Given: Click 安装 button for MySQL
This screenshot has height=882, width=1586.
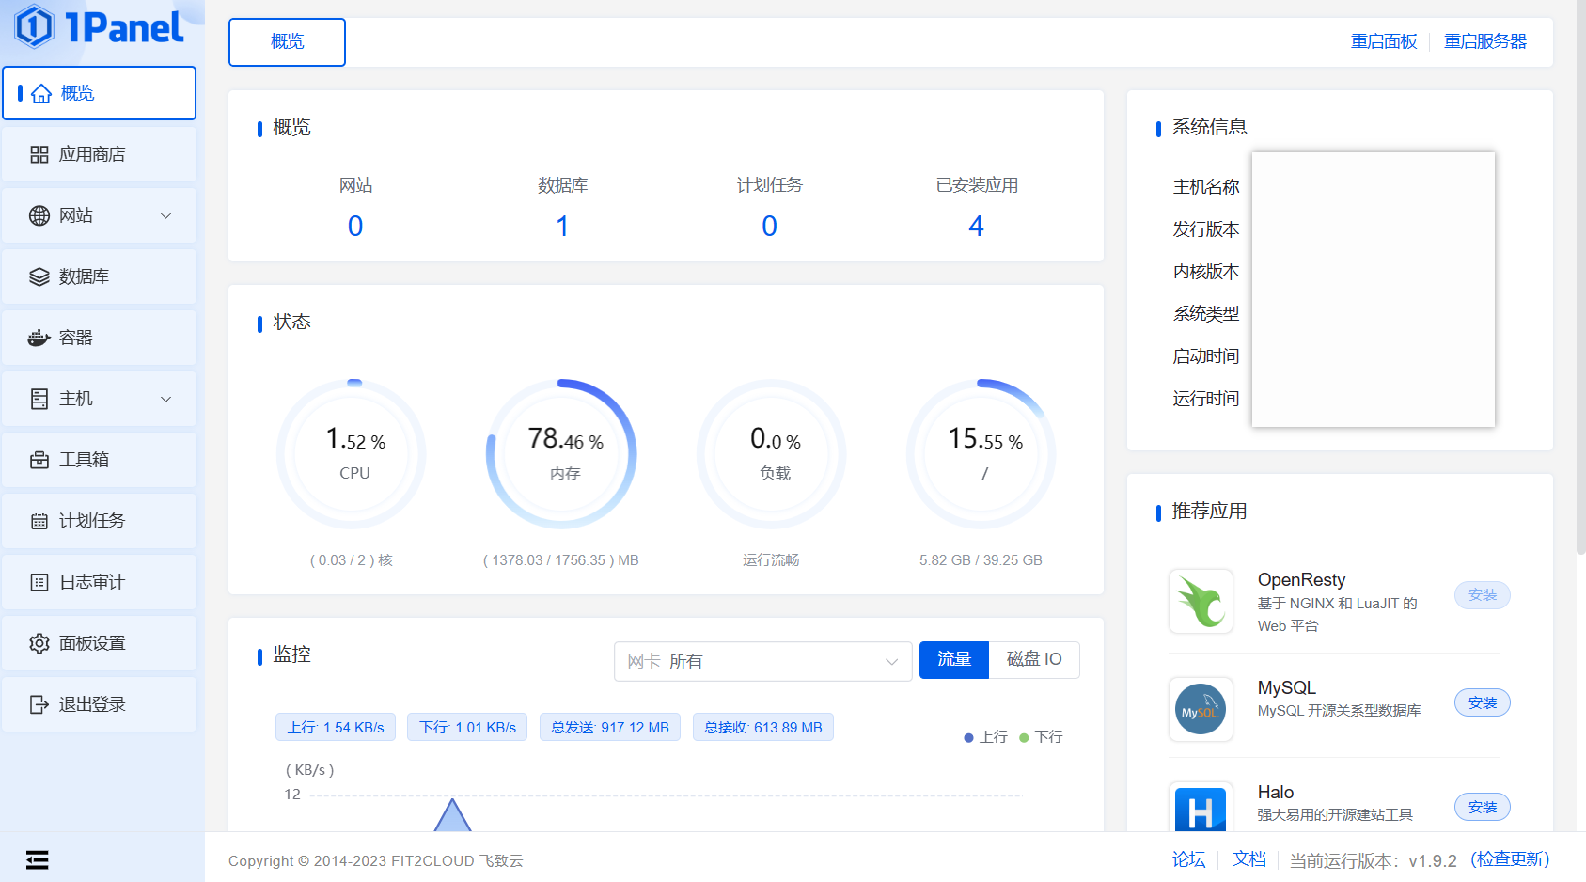Looking at the screenshot, I should point(1482,702).
